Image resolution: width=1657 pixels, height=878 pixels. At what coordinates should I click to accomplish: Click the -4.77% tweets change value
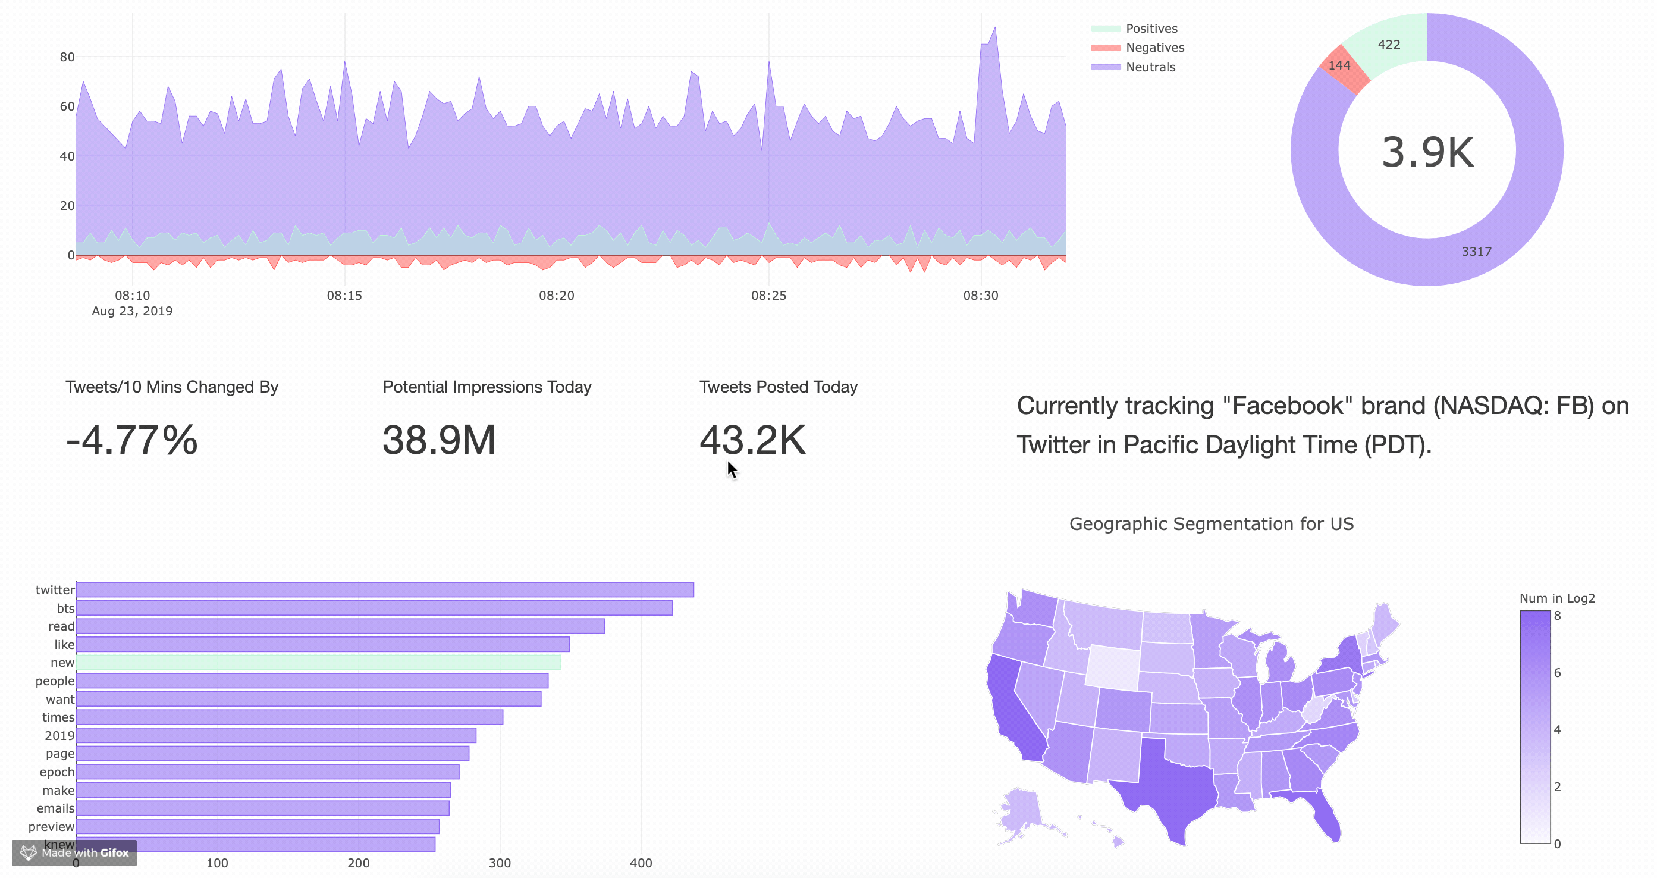pos(132,441)
